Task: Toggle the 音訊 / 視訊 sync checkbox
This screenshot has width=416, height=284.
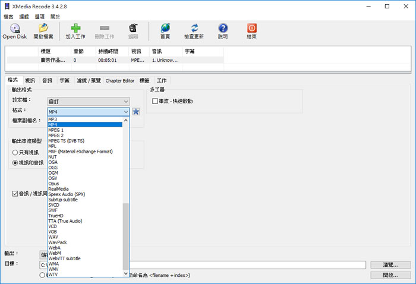Action: (x=15, y=194)
